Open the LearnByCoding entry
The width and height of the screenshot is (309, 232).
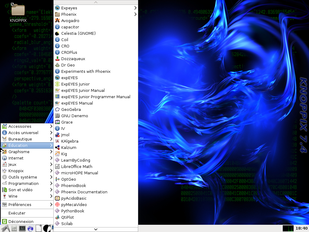[96, 160]
